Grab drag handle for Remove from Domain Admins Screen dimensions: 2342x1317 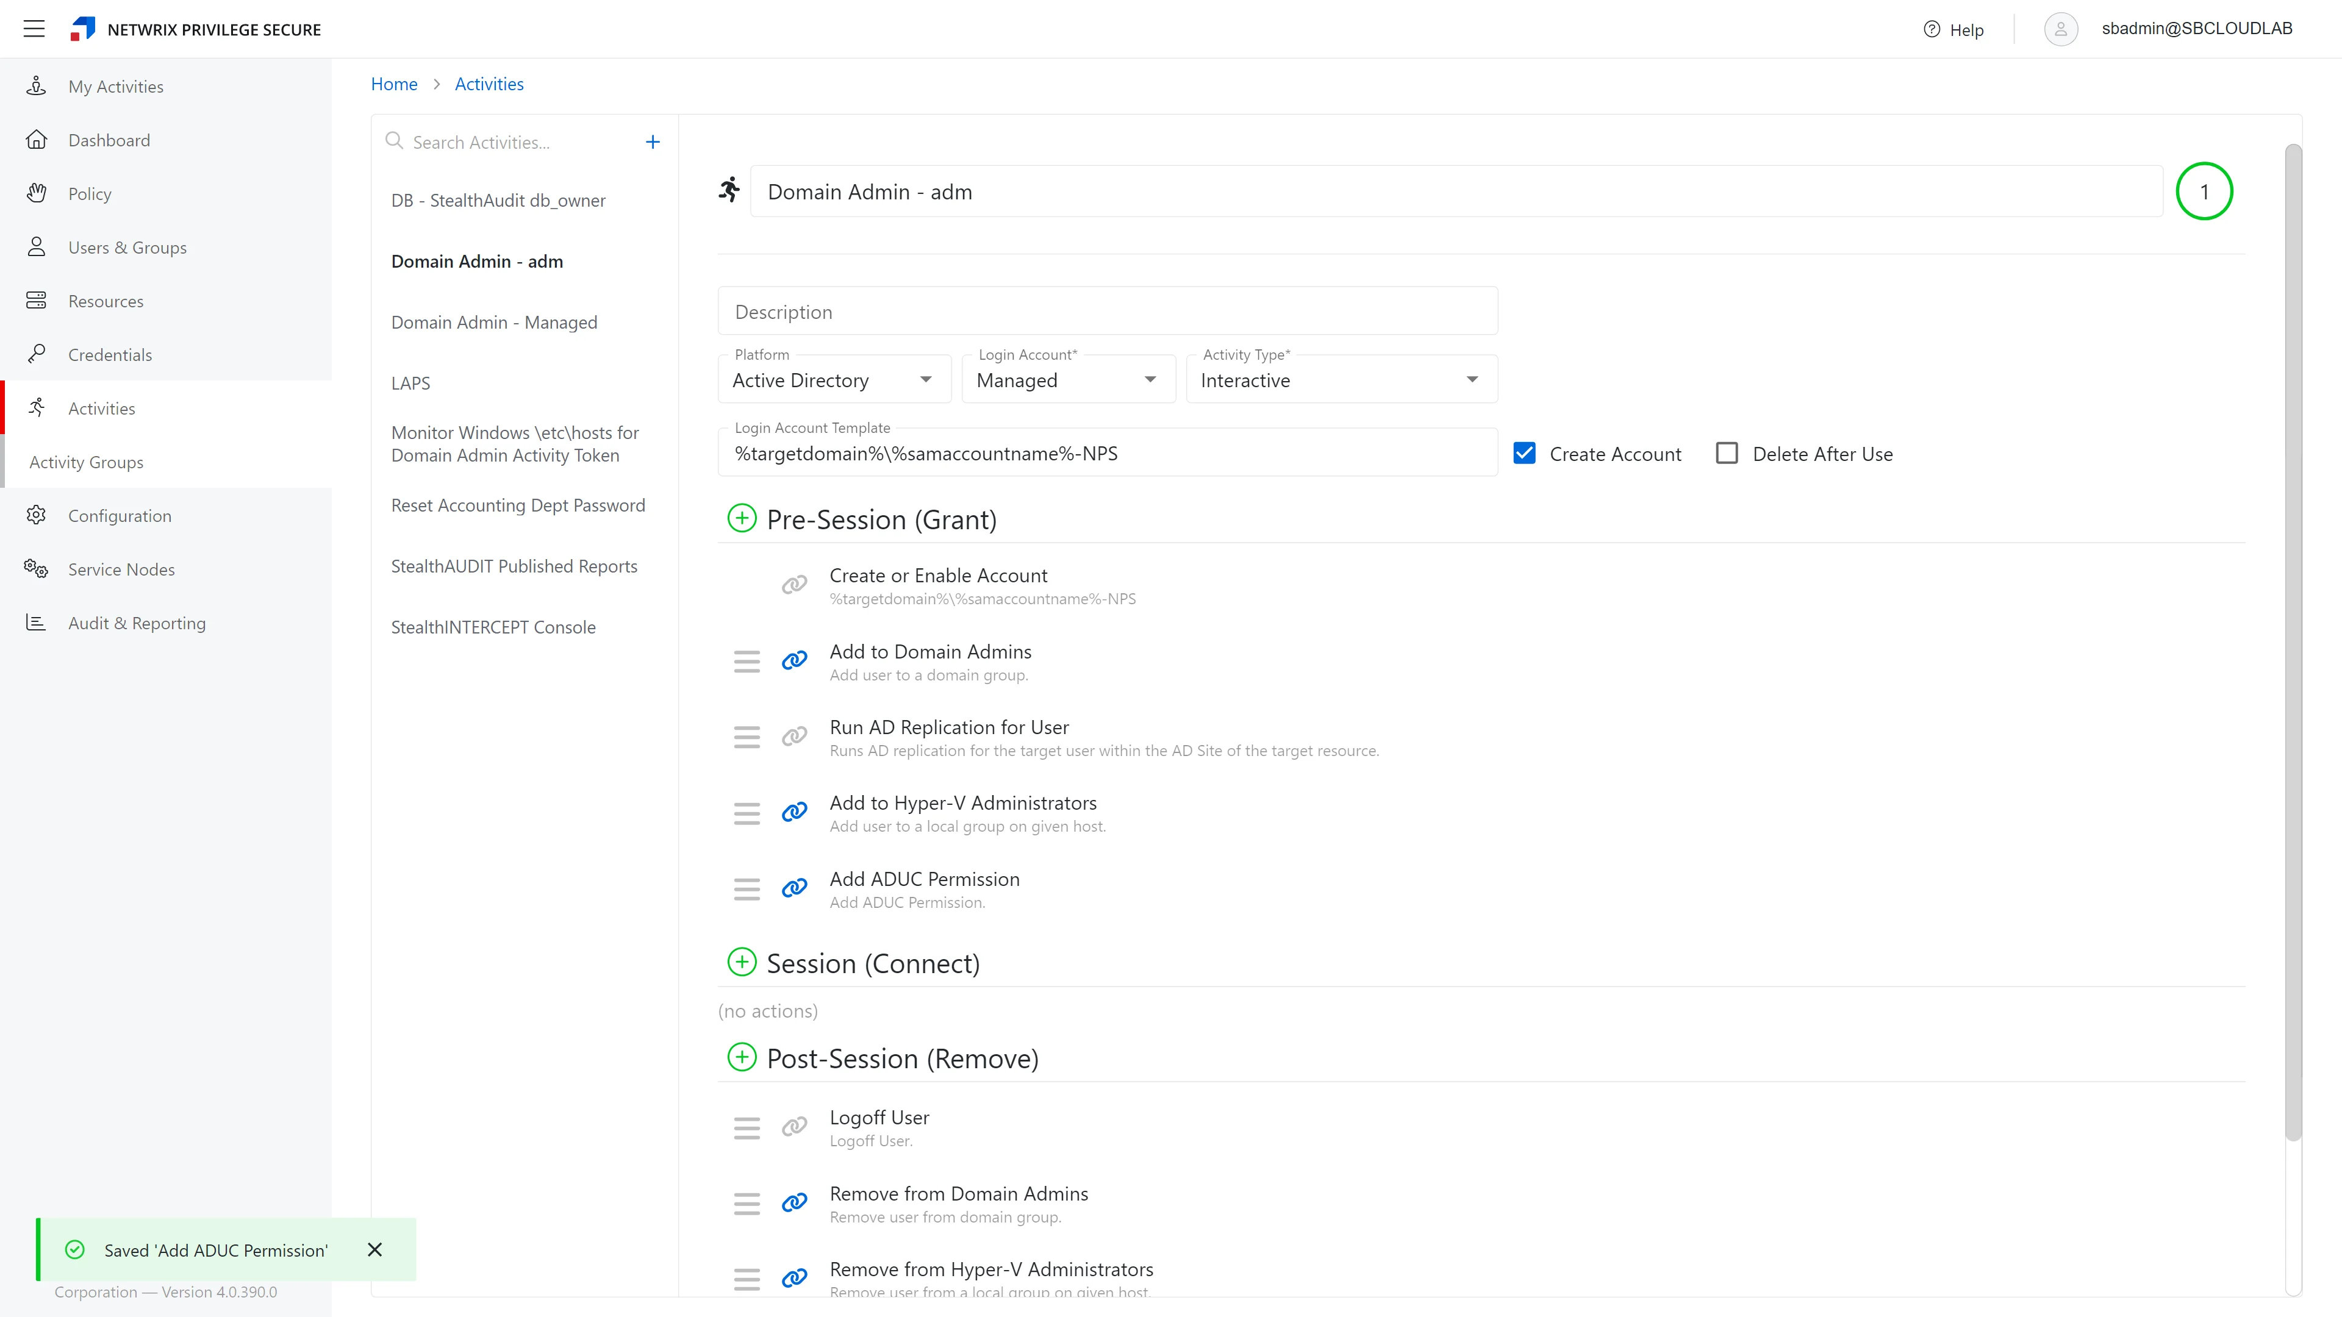747,1204
